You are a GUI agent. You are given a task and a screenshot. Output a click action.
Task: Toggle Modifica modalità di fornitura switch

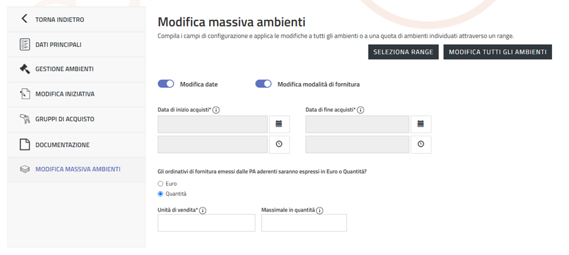point(263,84)
